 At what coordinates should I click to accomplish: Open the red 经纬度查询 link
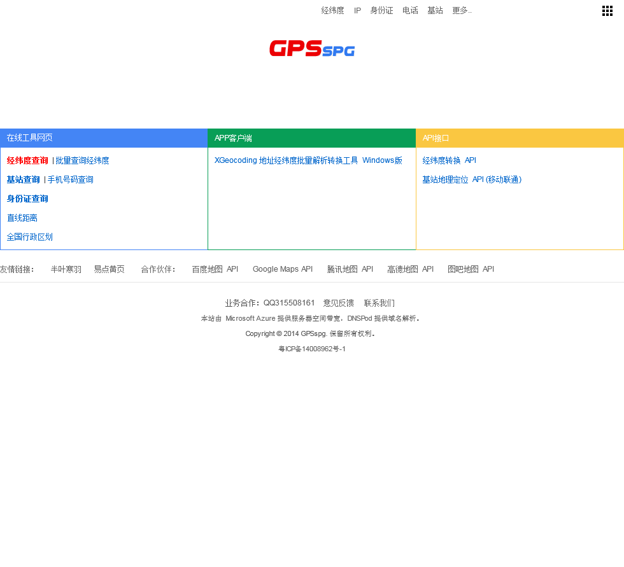[x=27, y=160]
